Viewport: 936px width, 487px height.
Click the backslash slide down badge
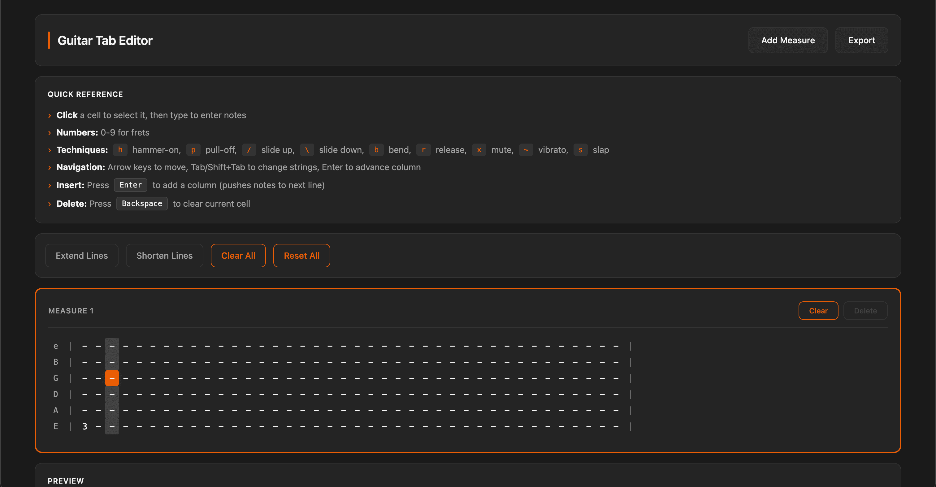coord(307,150)
